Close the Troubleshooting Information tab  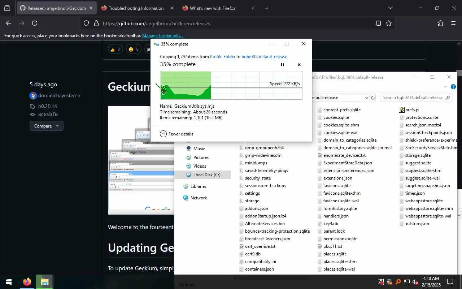(x=172, y=8)
